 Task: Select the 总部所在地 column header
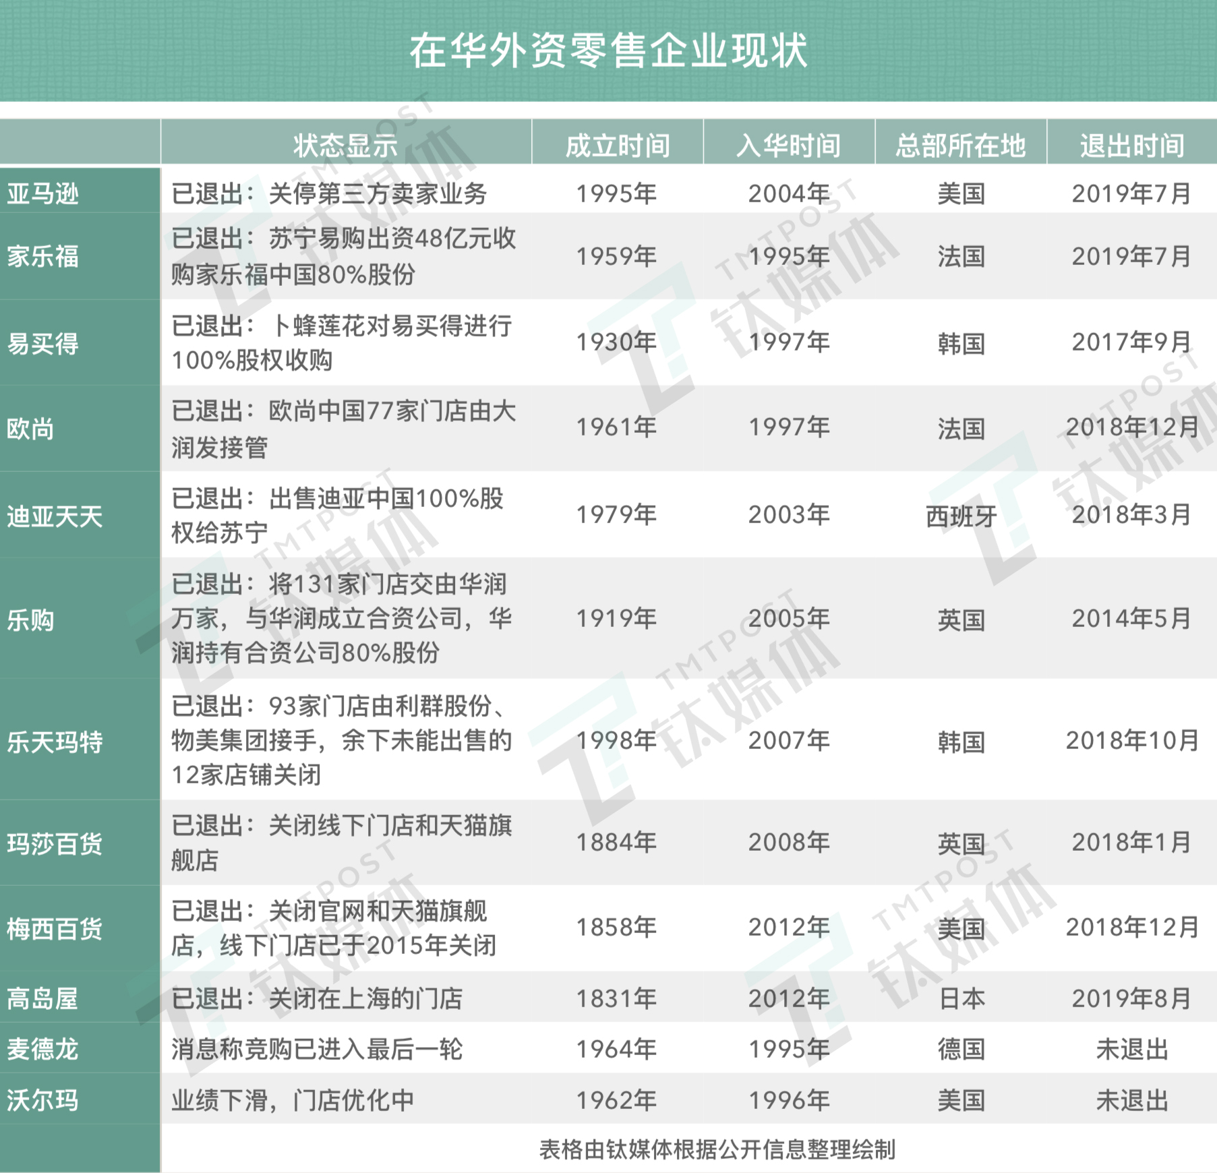click(961, 145)
